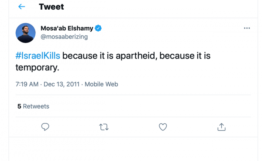Click the Retweets label text

tap(36, 106)
